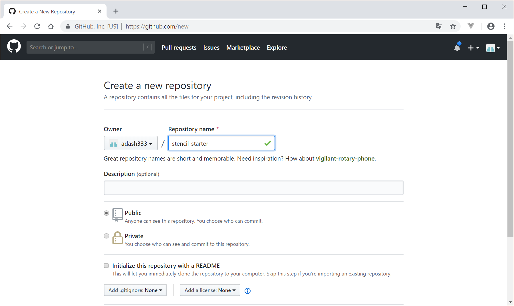The image size is (514, 306).
Task: Open the Chrome profile account icon
Action: click(491, 26)
